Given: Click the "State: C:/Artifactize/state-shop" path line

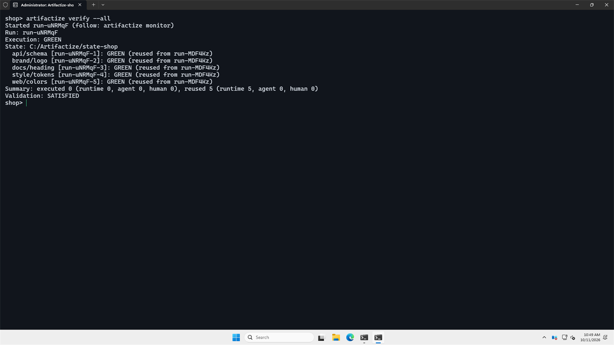Looking at the screenshot, I should pyautogui.click(x=61, y=46).
